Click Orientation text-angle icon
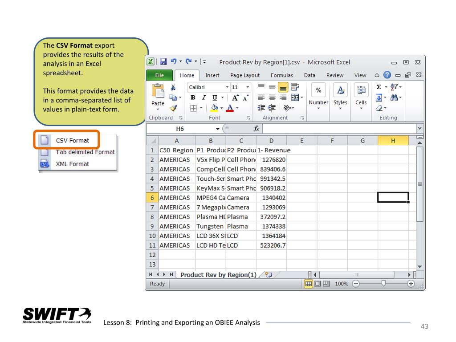Image resolution: width=456 pixels, height=342 pixels. click(287, 108)
